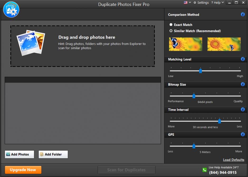The image size is (248, 177).
Task: Click the stacked photos icon in drop zone
Action: 31,43
